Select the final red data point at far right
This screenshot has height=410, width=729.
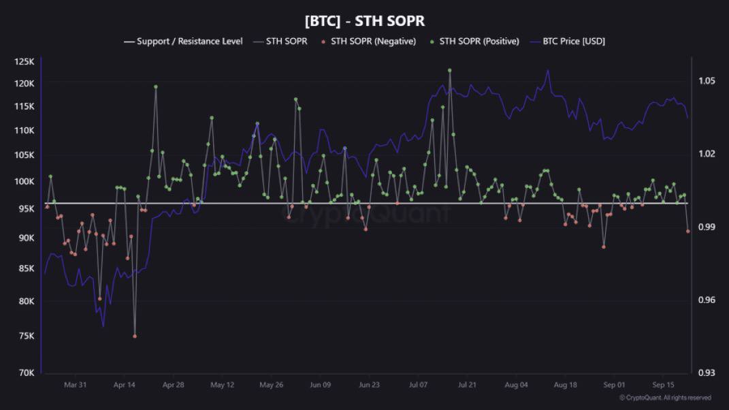pos(688,232)
